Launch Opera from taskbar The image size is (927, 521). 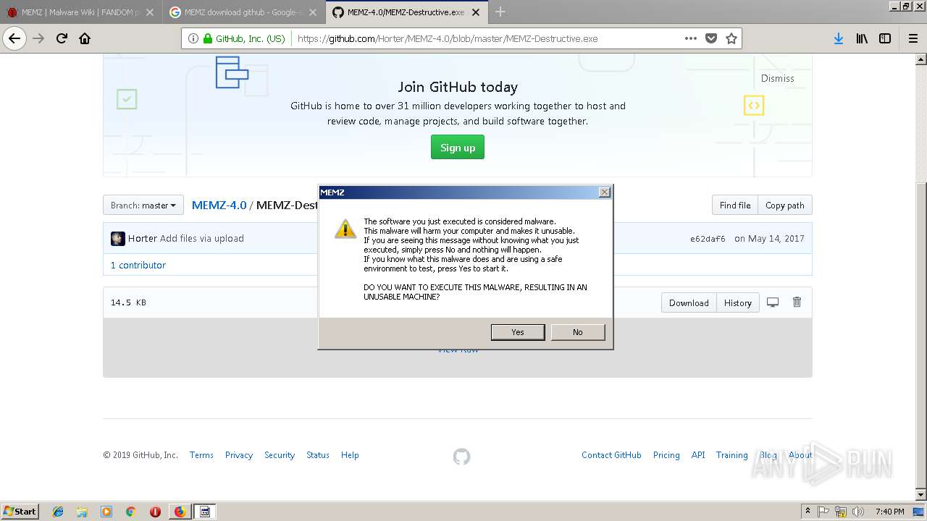coord(155,512)
